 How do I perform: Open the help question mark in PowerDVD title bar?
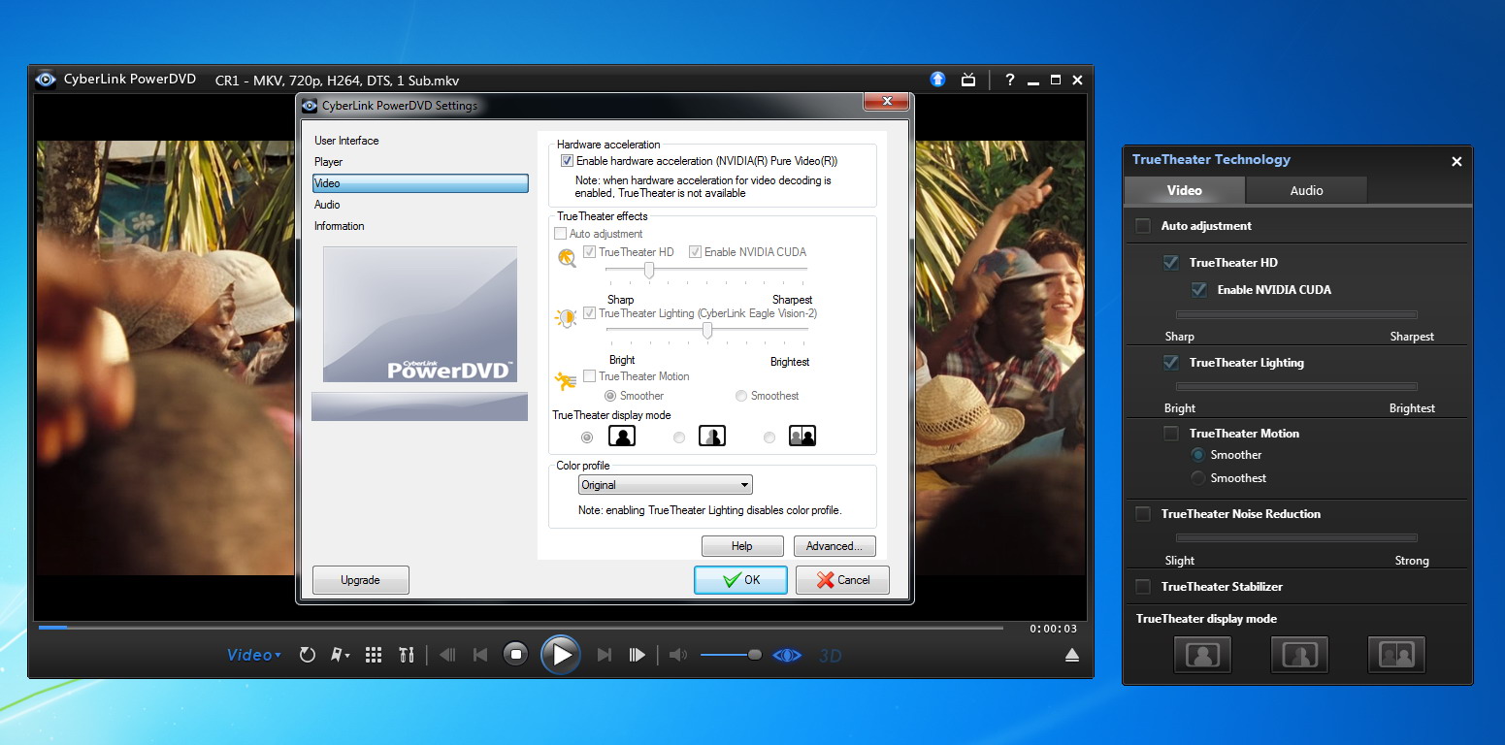point(1009,80)
